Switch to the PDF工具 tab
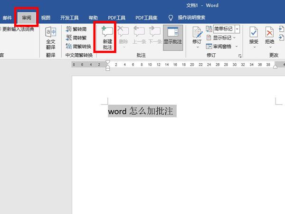This screenshot has height=214, width=285. [117, 18]
